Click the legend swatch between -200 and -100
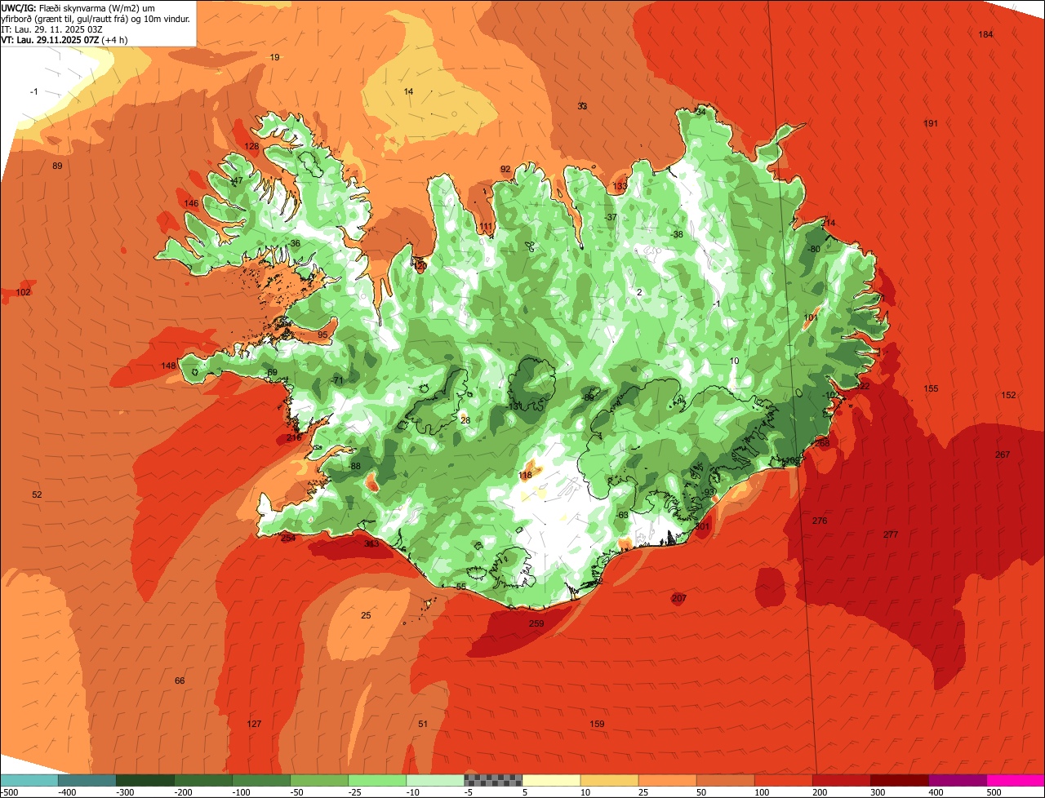Image resolution: width=1045 pixels, height=798 pixels. coord(202,780)
